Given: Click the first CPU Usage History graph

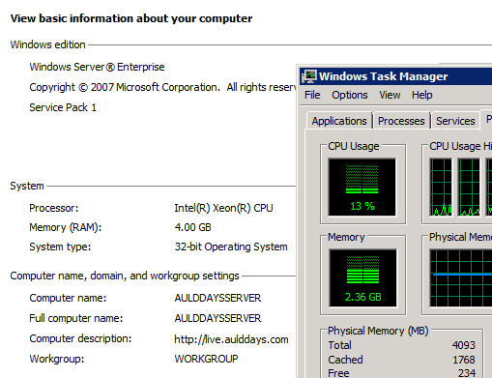Looking at the screenshot, I should point(441,187).
